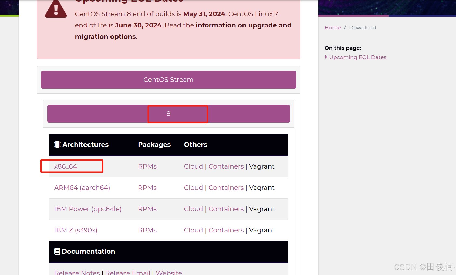Image resolution: width=456 pixels, height=275 pixels.
Task: Select the version 9 tab
Action: coord(168,114)
